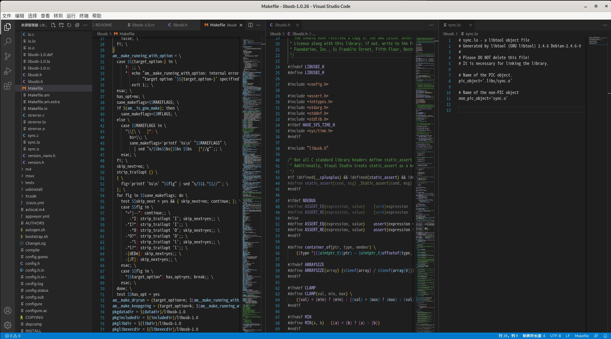Open errors and warnings in status bar
The image size is (611, 339).
[x=13, y=336]
